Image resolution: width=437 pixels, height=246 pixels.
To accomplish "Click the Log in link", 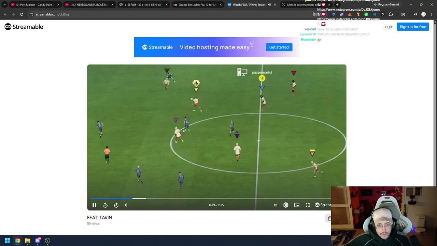I will click(x=388, y=27).
